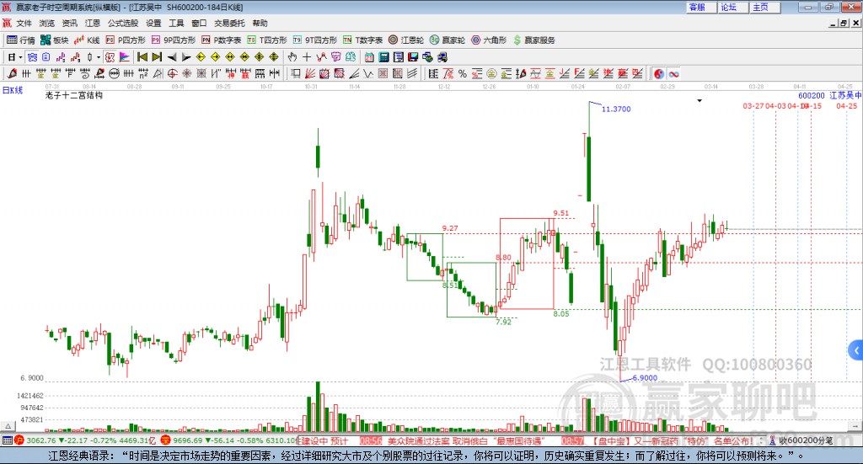Open the 设置 menu
The width and height of the screenshot is (863, 464).
click(153, 23)
